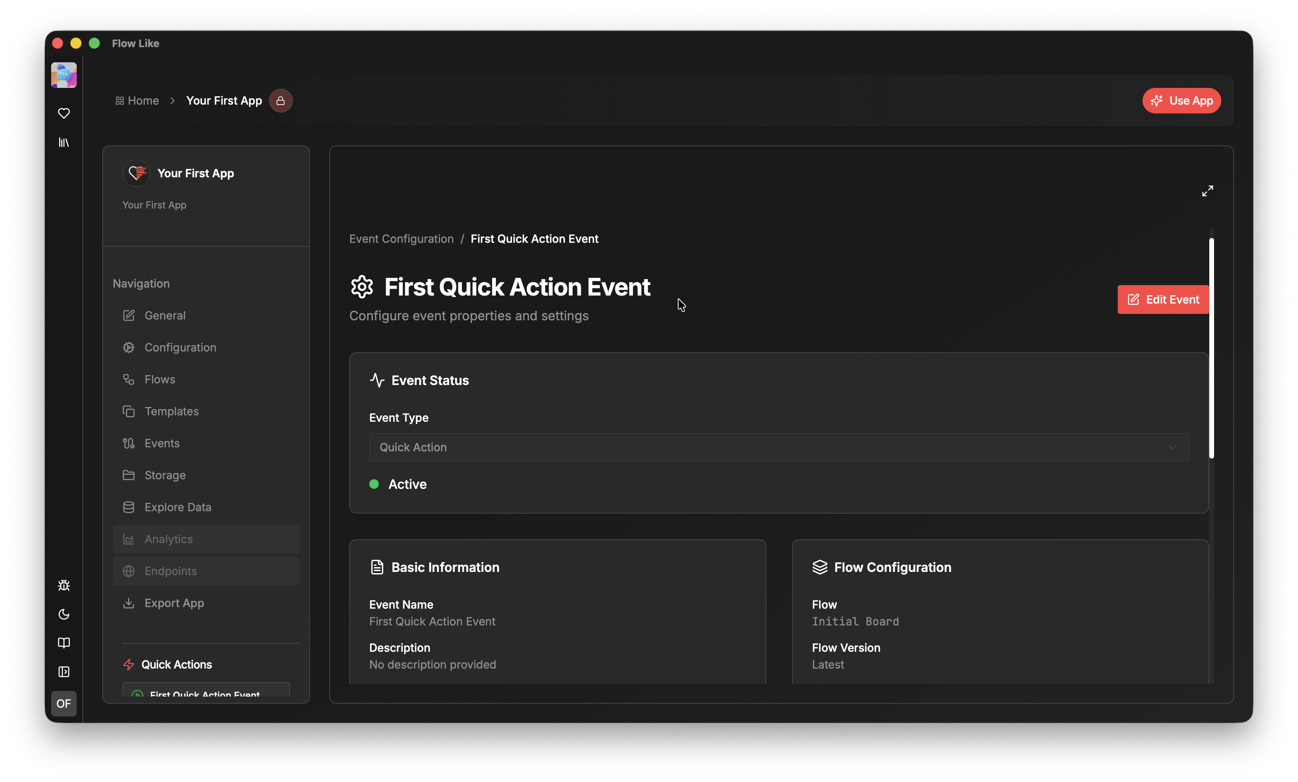Screen dimensions: 1298x782
Task: Toggle the sidebar collapse icon at bottom left
Action: coord(64,672)
